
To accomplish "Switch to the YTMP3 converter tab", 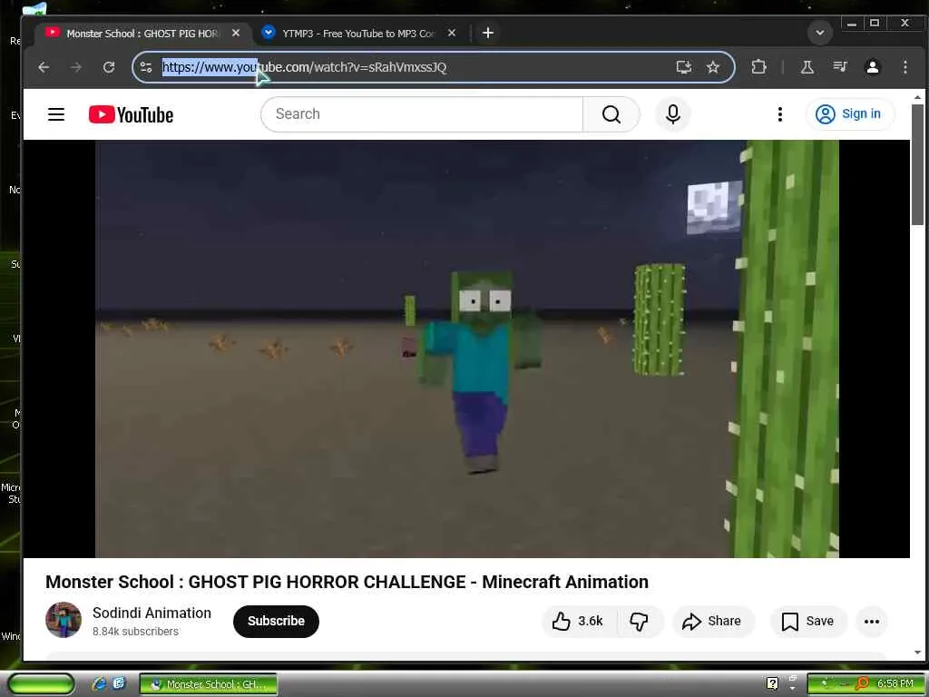I will pyautogui.click(x=358, y=34).
